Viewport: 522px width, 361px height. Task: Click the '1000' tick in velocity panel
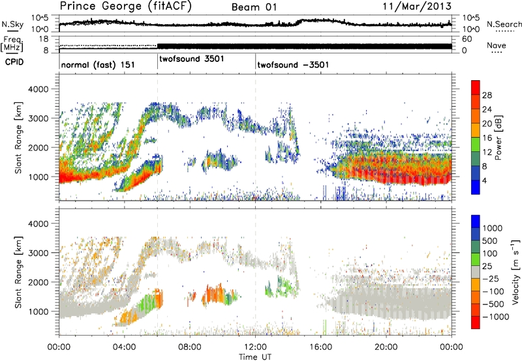tap(38, 311)
